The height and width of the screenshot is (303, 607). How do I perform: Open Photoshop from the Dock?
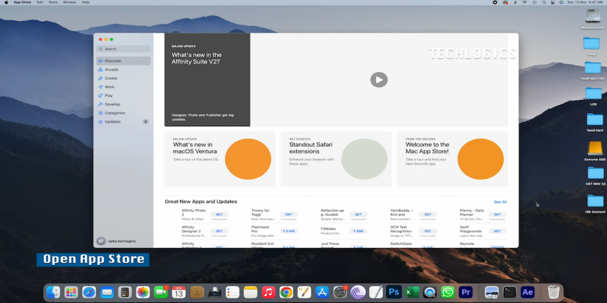[394, 292]
